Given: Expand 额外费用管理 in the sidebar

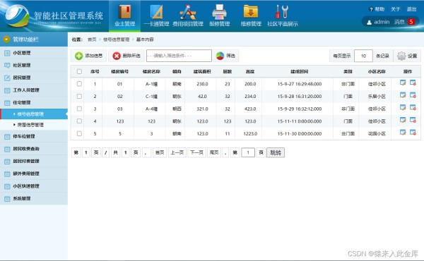Looking at the screenshot, I should point(34,174).
